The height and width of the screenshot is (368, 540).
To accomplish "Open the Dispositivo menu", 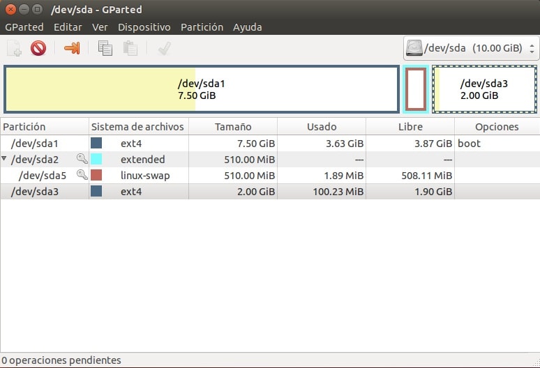I will coord(144,27).
